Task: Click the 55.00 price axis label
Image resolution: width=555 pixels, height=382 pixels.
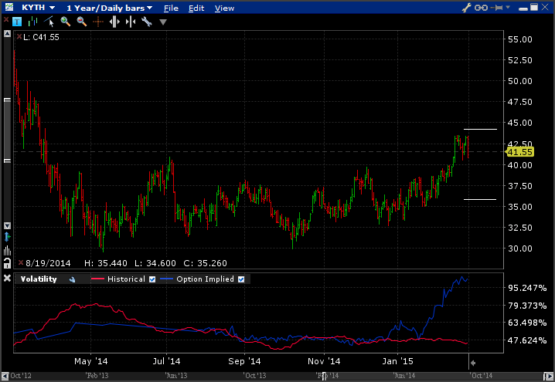Action: tap(520, 39)
